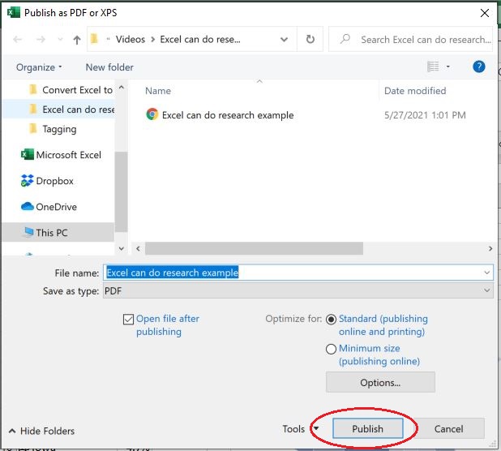This screenshot has height=451, width=501.
Task: Click the Microsoft Excel sidebar icon
Action: pos(28,155)
